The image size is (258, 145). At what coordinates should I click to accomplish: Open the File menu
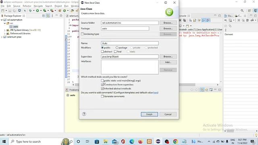(3, 6)
